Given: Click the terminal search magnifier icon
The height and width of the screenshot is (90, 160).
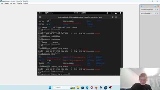Looking at the screenshot, I should click(x=112, y=17).
